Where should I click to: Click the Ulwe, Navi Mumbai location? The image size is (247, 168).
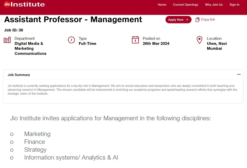[x=217, y=46]
